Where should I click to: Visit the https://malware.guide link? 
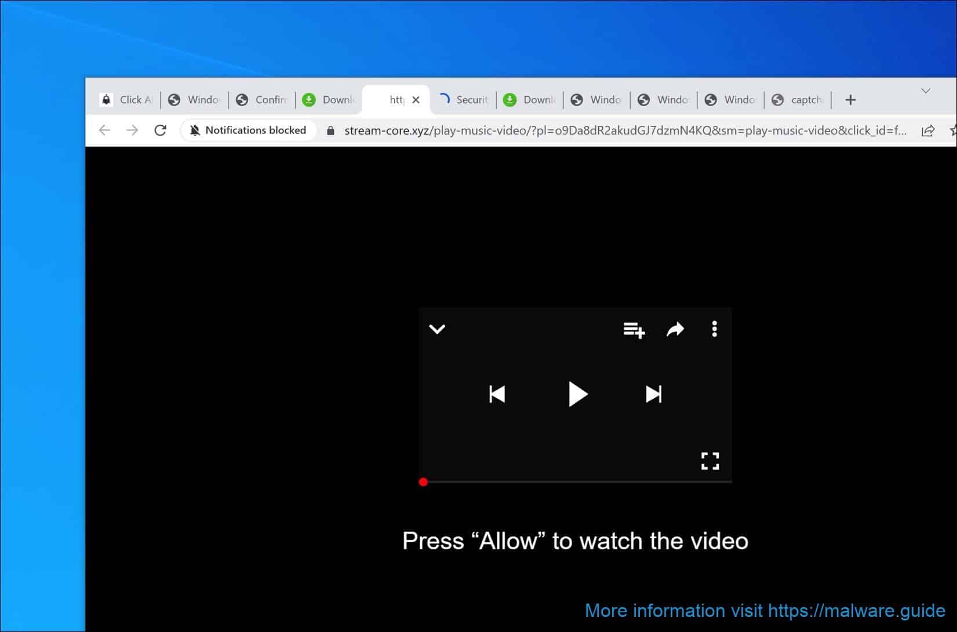pyautogui.click(x=856, y=611)
